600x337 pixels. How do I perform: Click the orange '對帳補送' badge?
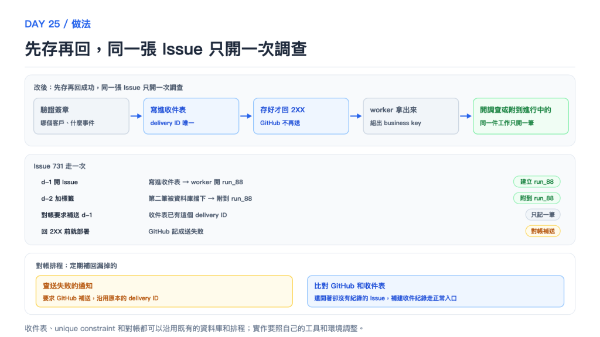[543, 231]
